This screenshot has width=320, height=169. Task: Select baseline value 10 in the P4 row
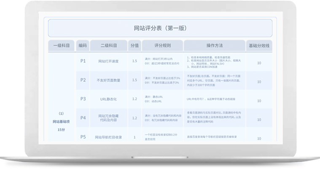click(259, 120)
